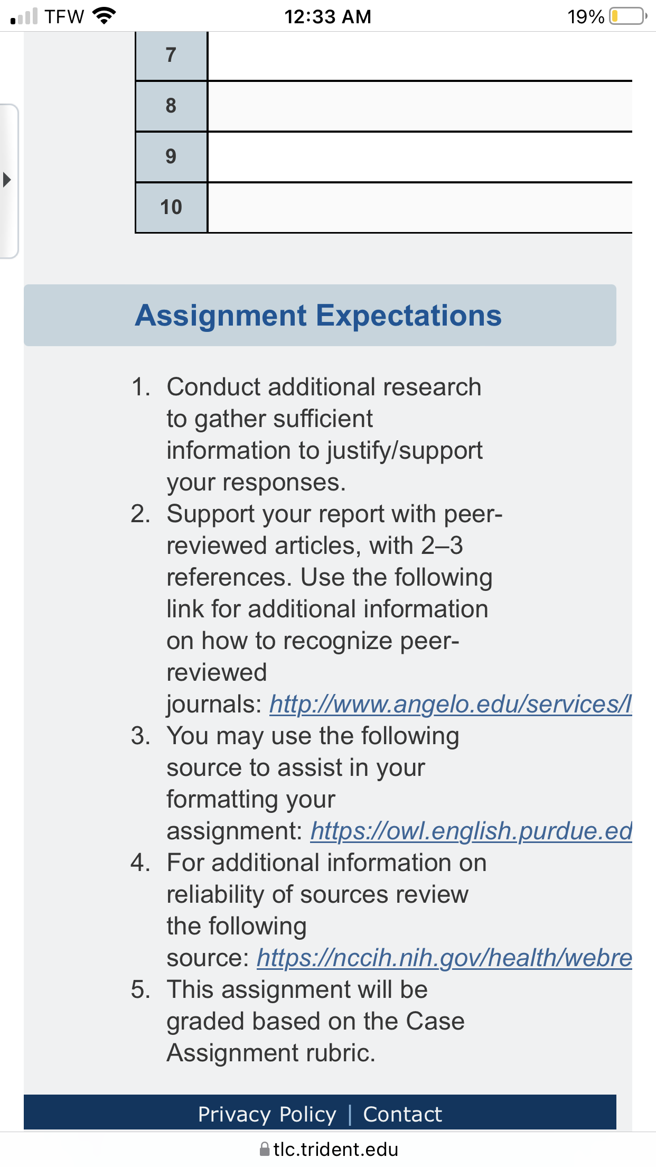
Task: Tap the tlc.trident.edu address bar
Action: click(x=328, y=1149)
